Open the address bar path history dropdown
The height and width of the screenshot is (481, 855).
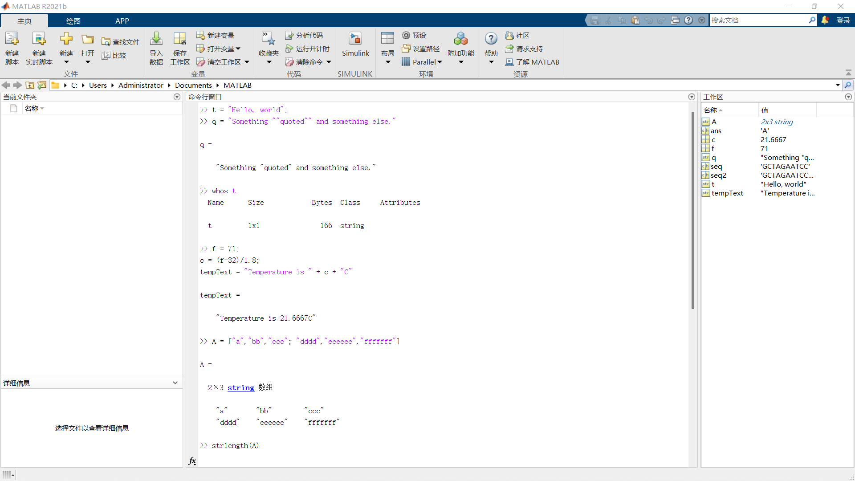click(x=838, y=85)
